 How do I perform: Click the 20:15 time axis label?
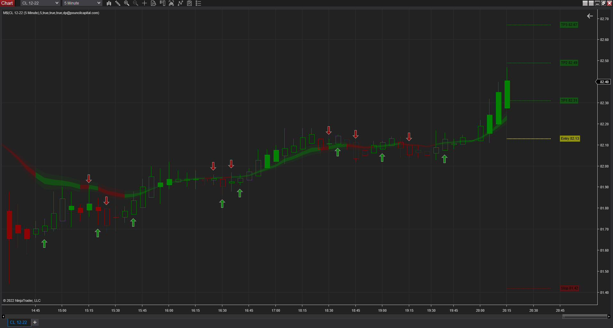(507, 310)
